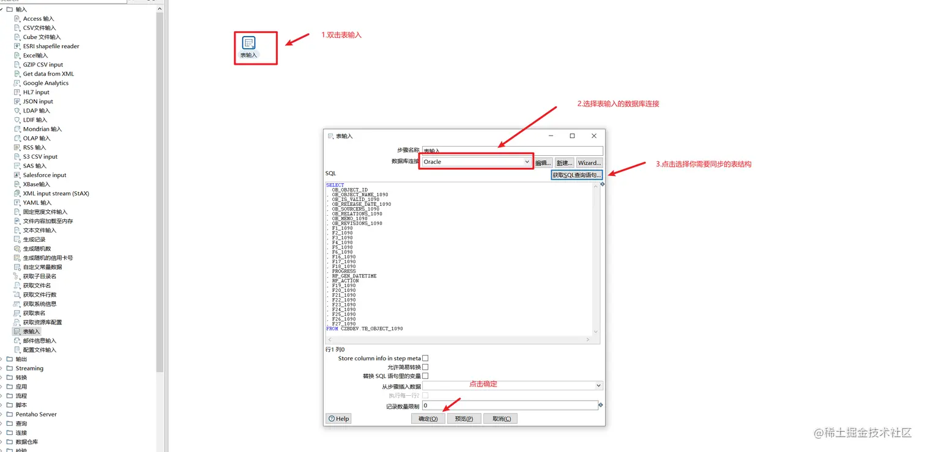Screen dimensions: 925x452
Task: Click the XML input stream (StAX) icon
Action: (x=17, y=193)
